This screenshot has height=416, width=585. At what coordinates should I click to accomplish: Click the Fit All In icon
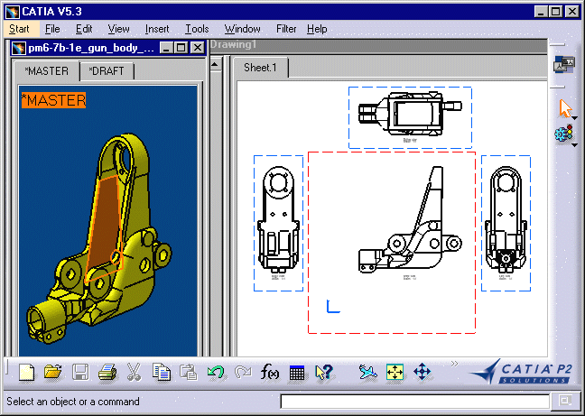(395, 372)
